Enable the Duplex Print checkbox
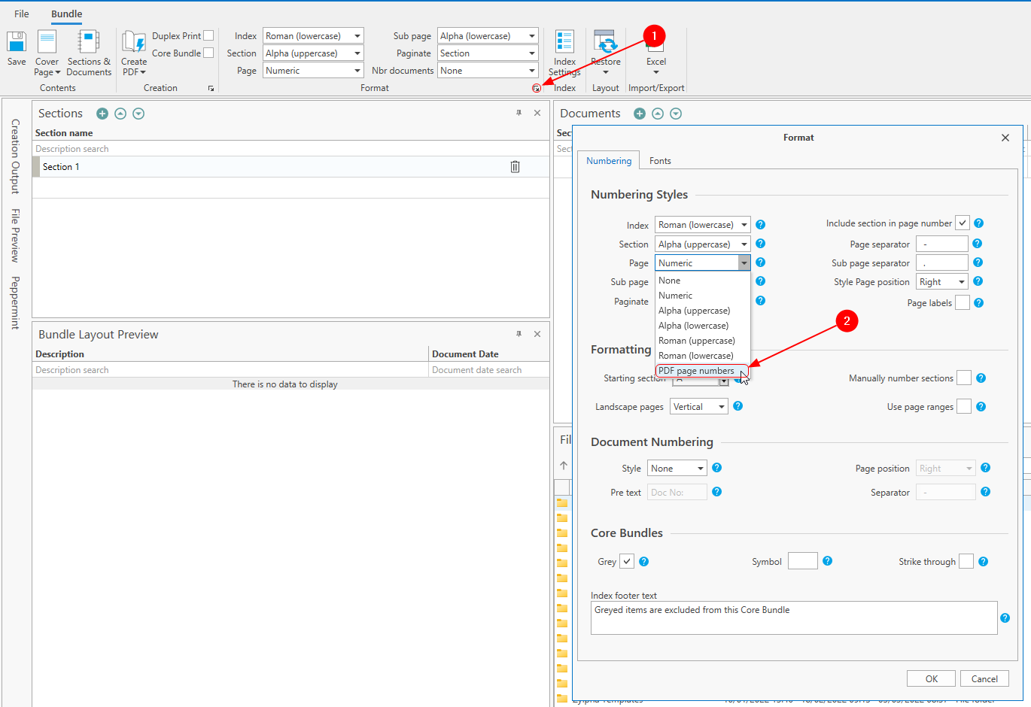Screen dimensions: 1031x707 (208, 35)
